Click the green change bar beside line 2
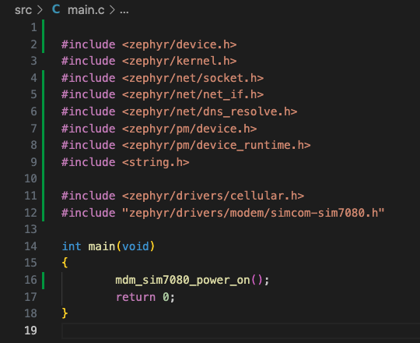Image resolution: width=420 pixels, height=343 pixels. (x=43, y=36)
